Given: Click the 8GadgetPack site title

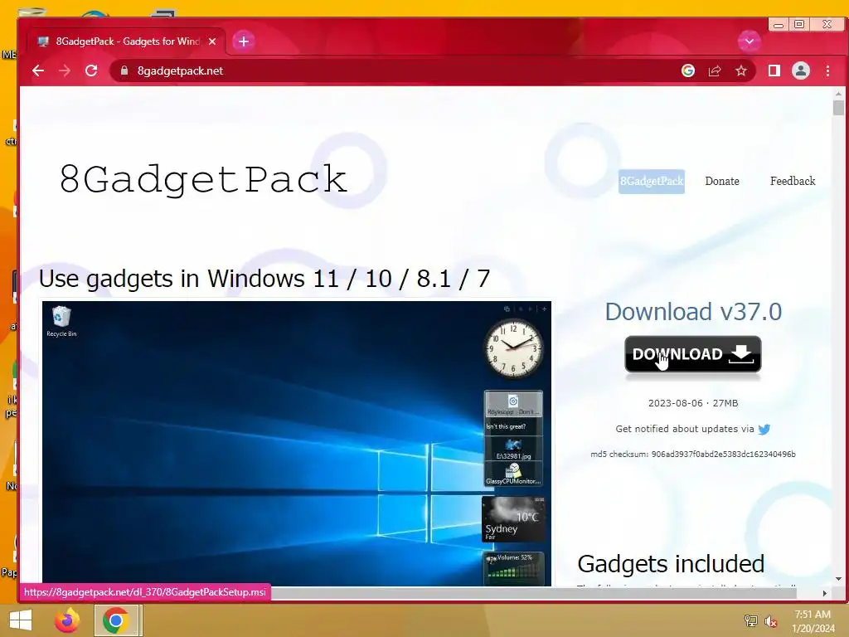Looking at the screenshot, I should [x=203, y=179].
